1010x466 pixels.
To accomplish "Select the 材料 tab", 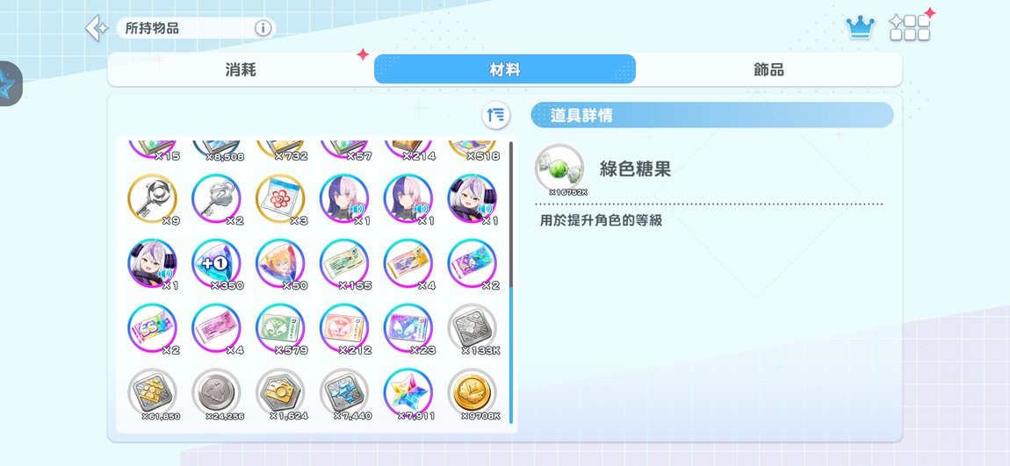I will pos(505,69).
